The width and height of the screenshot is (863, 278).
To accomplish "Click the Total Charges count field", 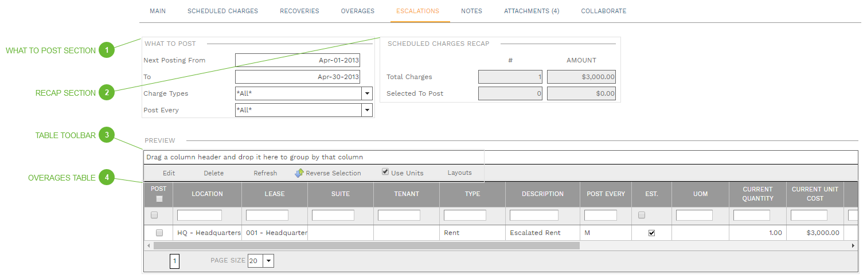I will coord(510,77).
